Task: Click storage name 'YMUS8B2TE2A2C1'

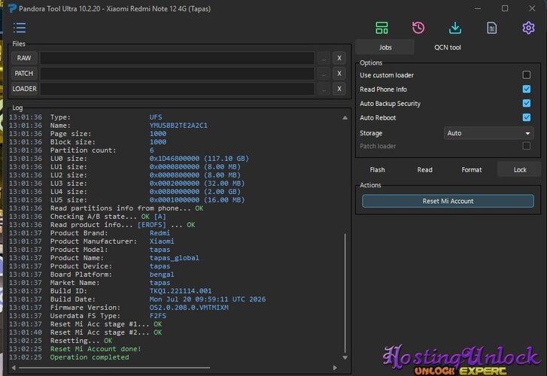Action: 178,126
